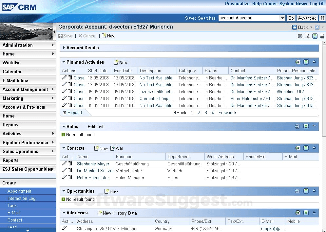This screenshot has height=232, width=326.
Task: Export Planned Activities table to spreadsheet icon
Action: click(298, 62)
